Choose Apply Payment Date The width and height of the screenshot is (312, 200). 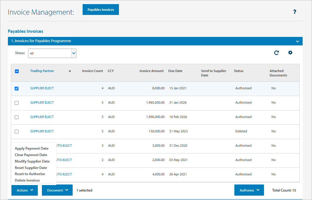click(32, 148)
